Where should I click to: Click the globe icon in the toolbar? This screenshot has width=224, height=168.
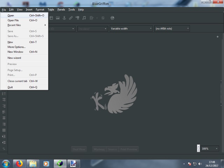tap(112, 18)
